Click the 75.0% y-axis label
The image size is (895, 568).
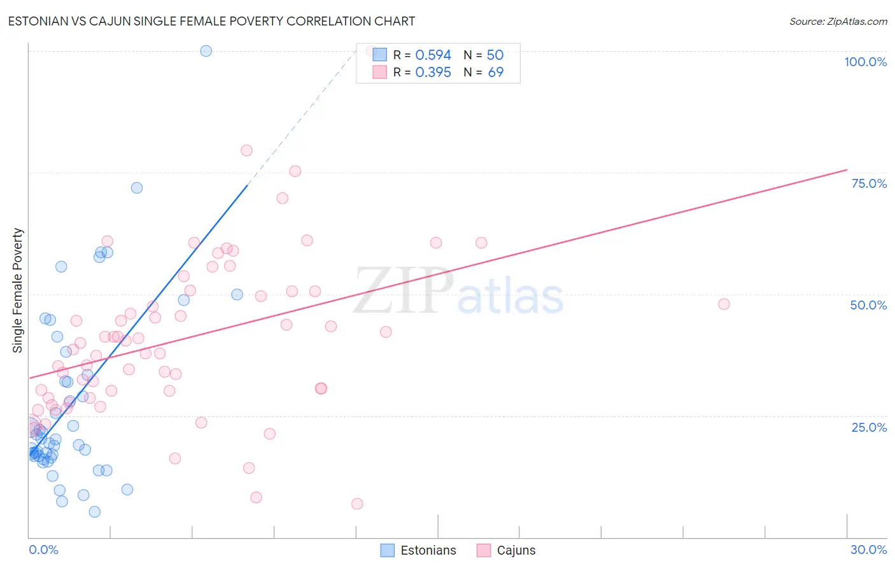pos(869,183)
